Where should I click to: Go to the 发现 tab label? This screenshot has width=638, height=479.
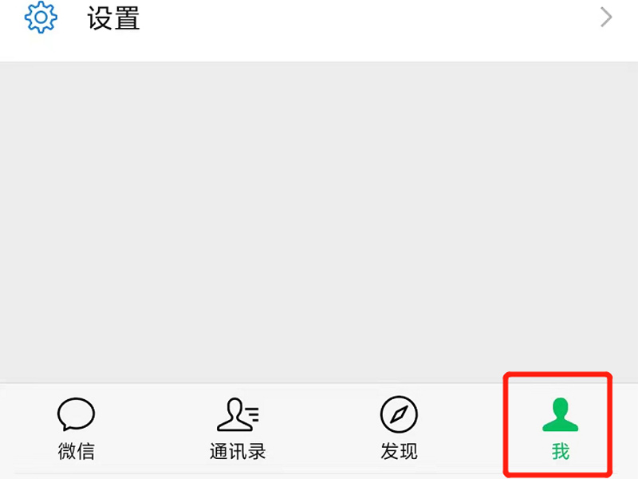click(x=399, y=451)
